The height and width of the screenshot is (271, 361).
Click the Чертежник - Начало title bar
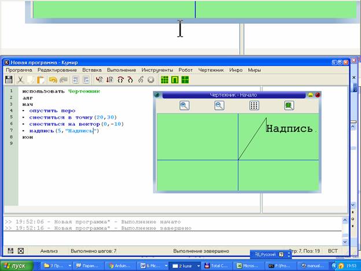point(234,95)
